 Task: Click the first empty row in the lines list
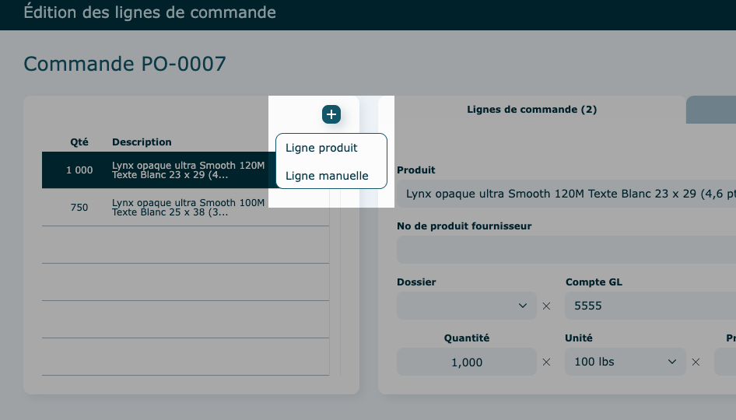point(185,245)
